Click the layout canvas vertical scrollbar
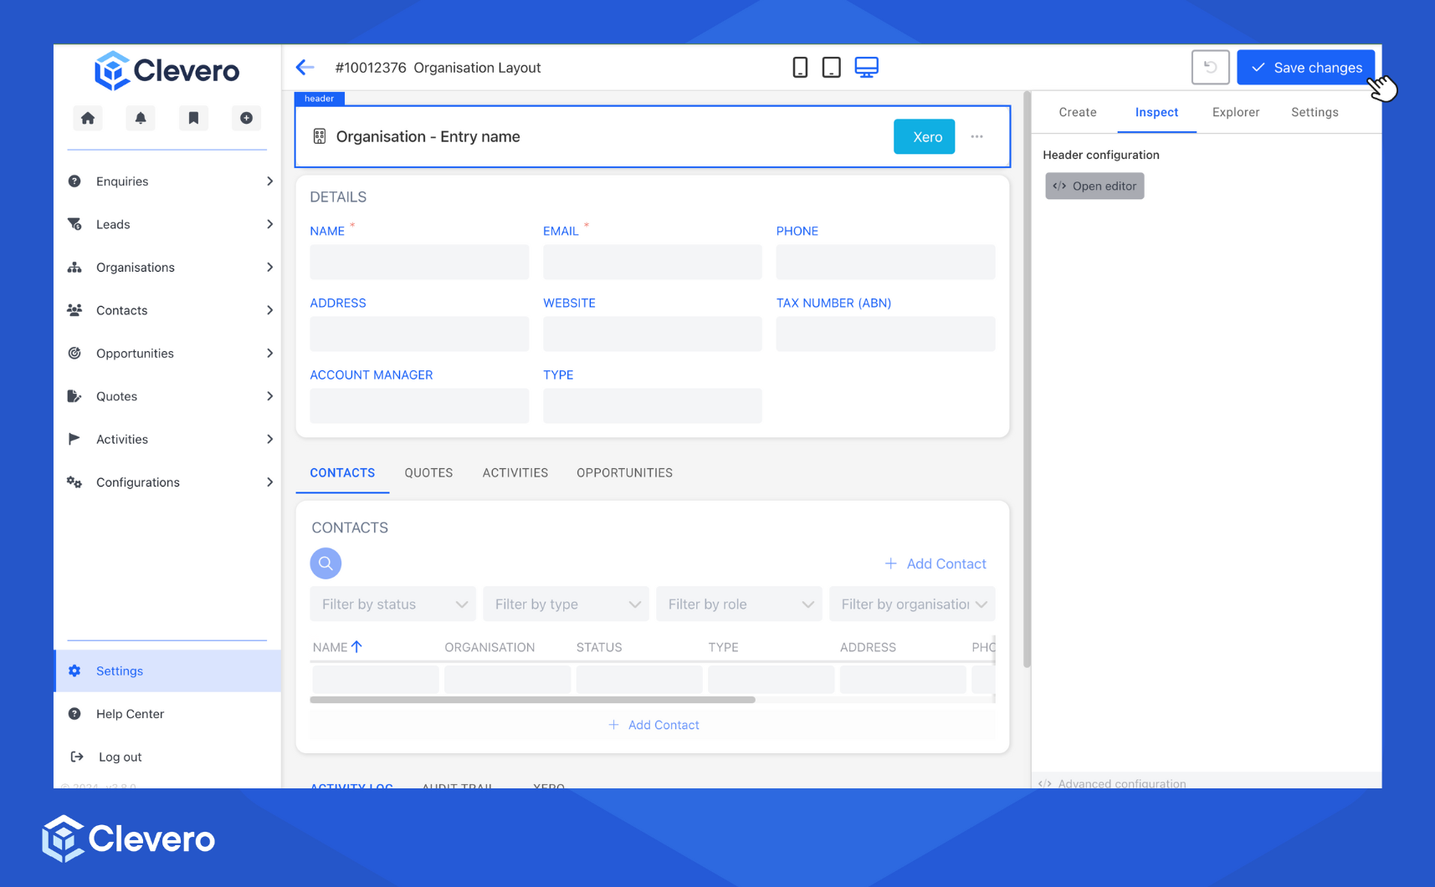1435x887 pixels. [1026, 380]
